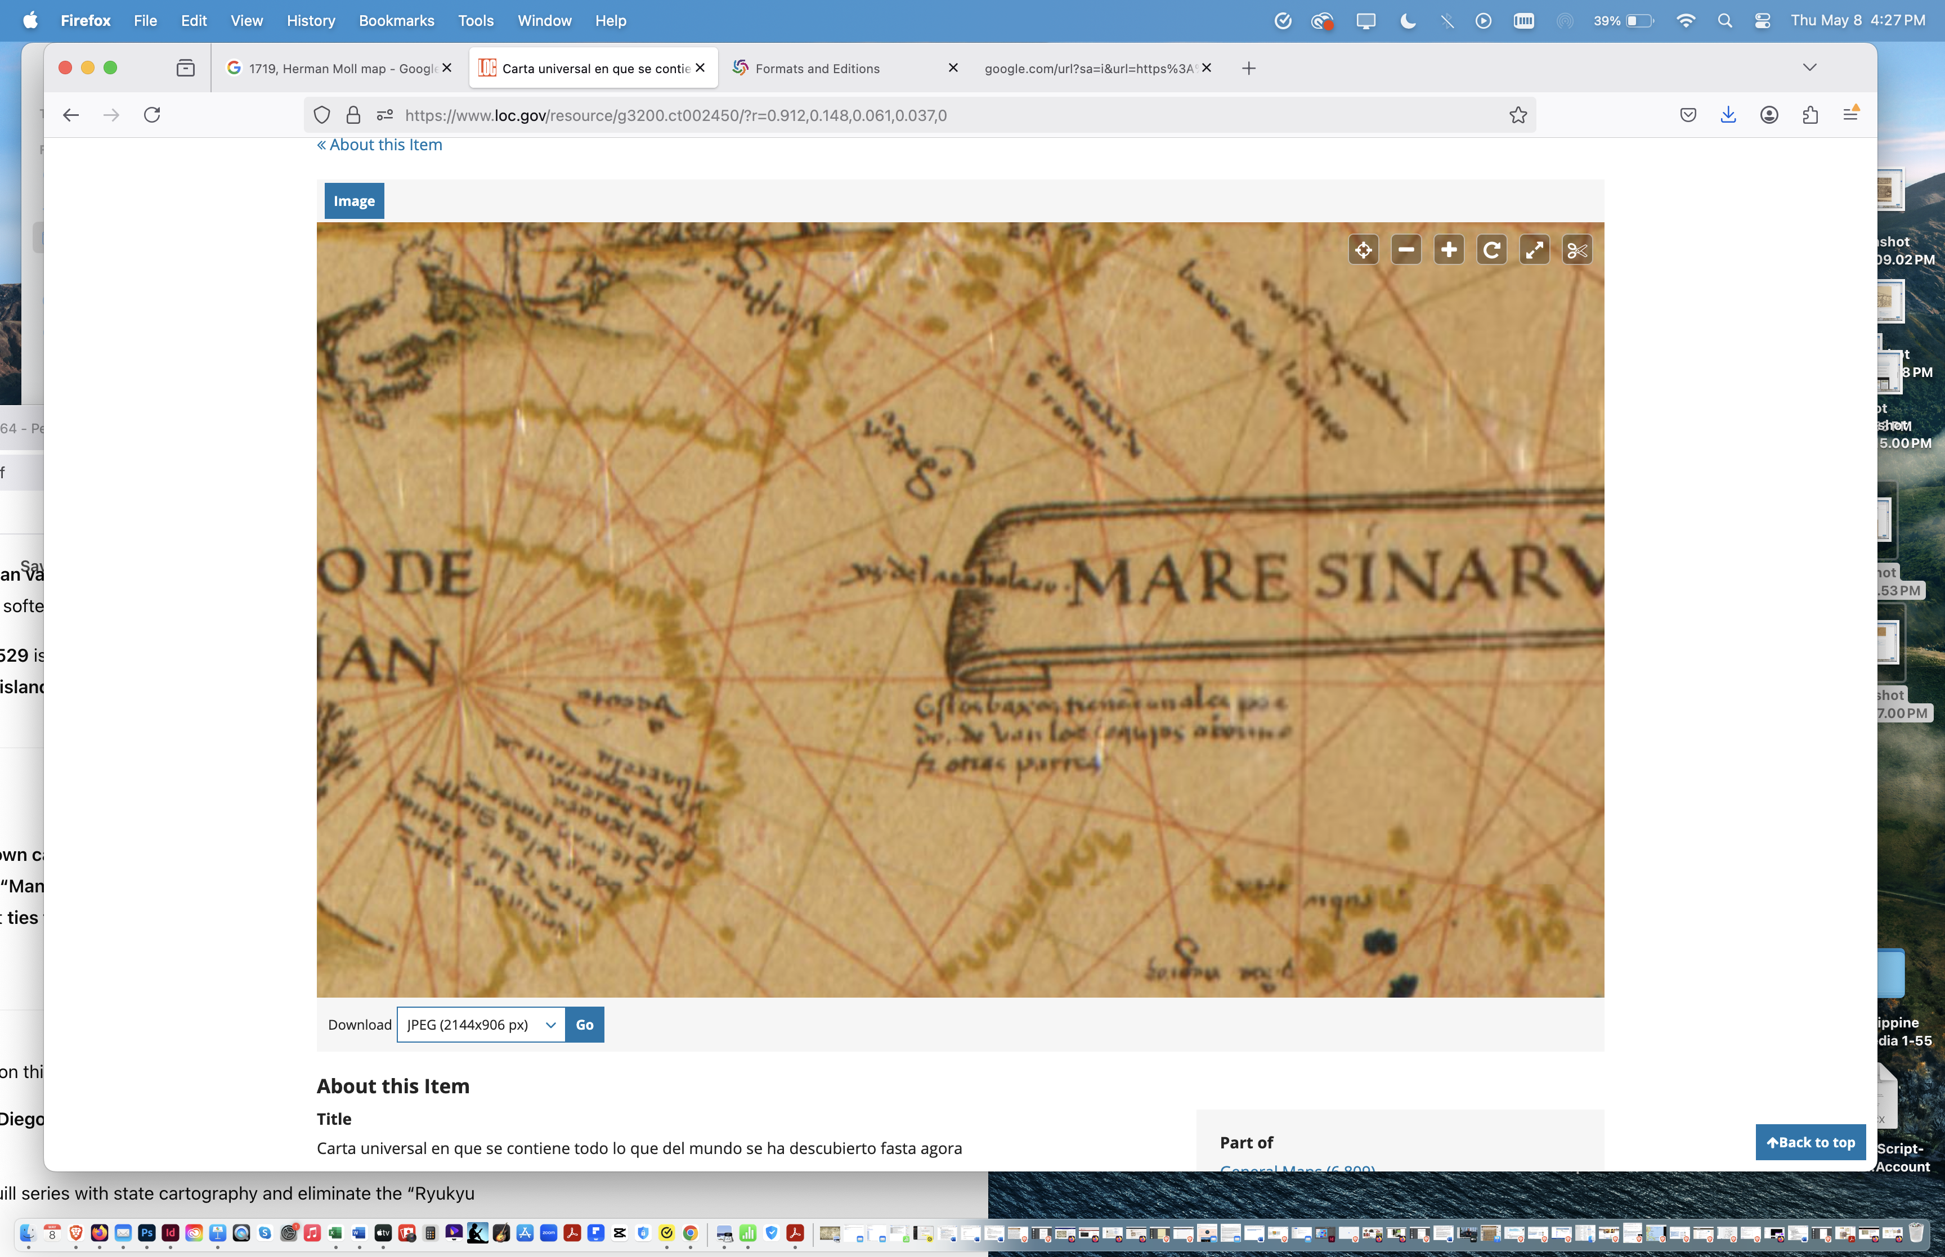This screenshot has width=1945, height=1257.
Task: Launch InDesign from the Dock
Action: [171, 1232]
